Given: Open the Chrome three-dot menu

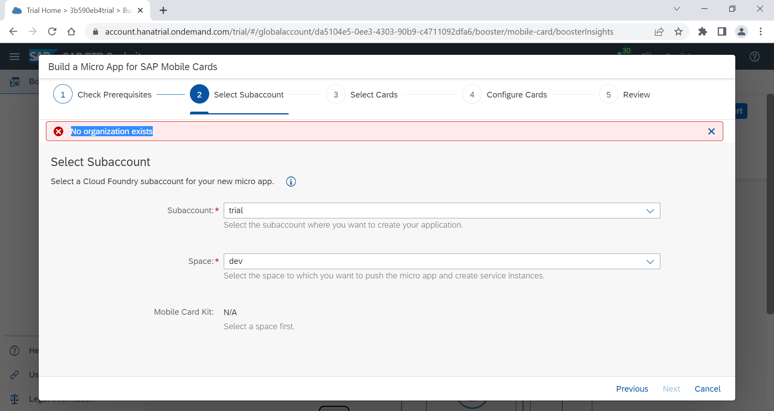Looking at the screenshot, I should click(x=761, y=31).
